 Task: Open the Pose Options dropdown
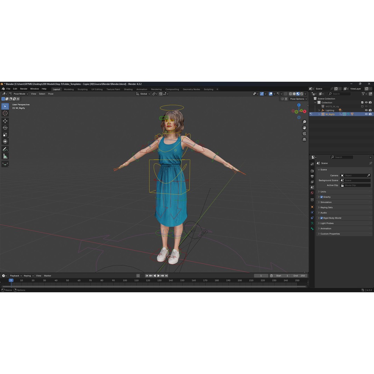pos(298,99)
